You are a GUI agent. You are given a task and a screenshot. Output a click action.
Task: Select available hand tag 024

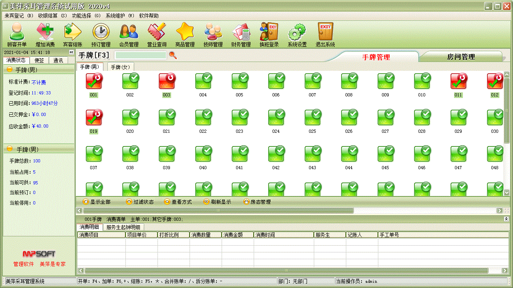(276, 118)
